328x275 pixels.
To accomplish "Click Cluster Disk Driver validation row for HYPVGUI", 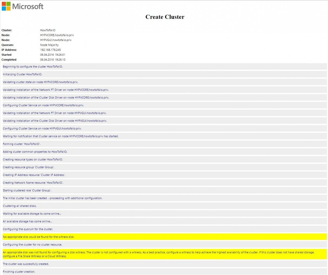I will pyautogui.click(x=165, y=121).
